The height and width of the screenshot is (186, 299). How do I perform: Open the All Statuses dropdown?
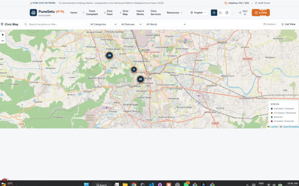[x=131, y=24]
